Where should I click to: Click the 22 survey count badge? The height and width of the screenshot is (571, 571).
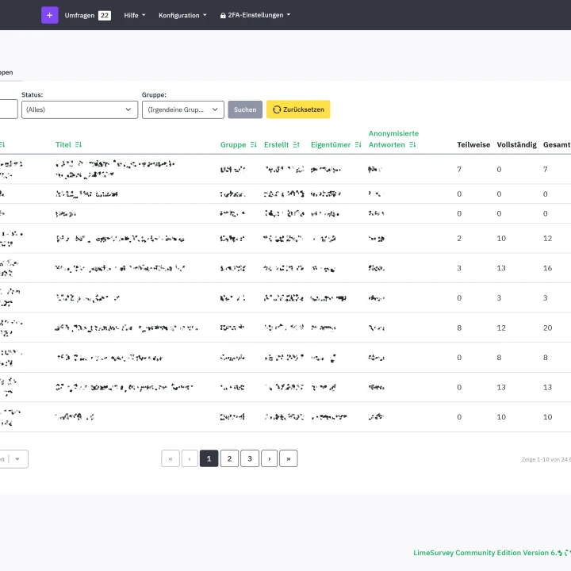pyautogui.click(x=105, y=15)
